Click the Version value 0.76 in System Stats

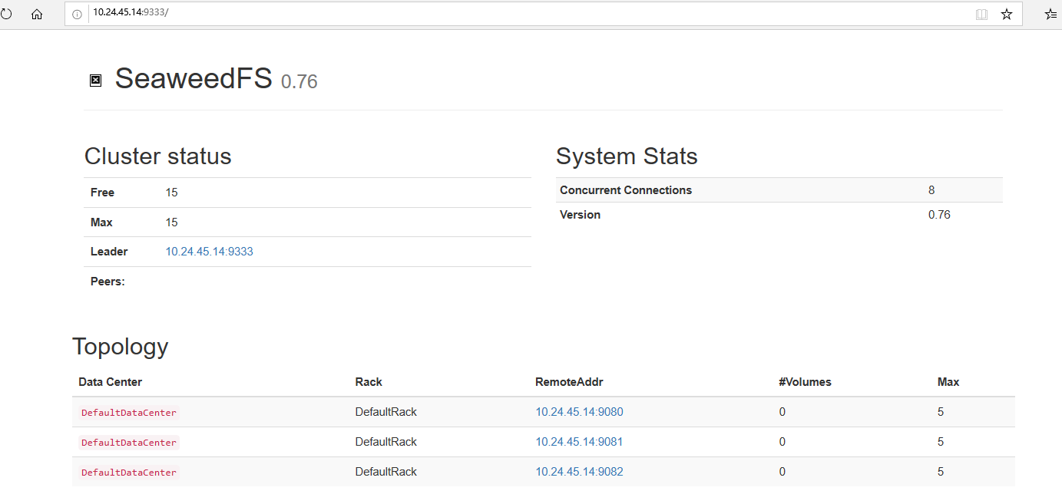(939, 215)
